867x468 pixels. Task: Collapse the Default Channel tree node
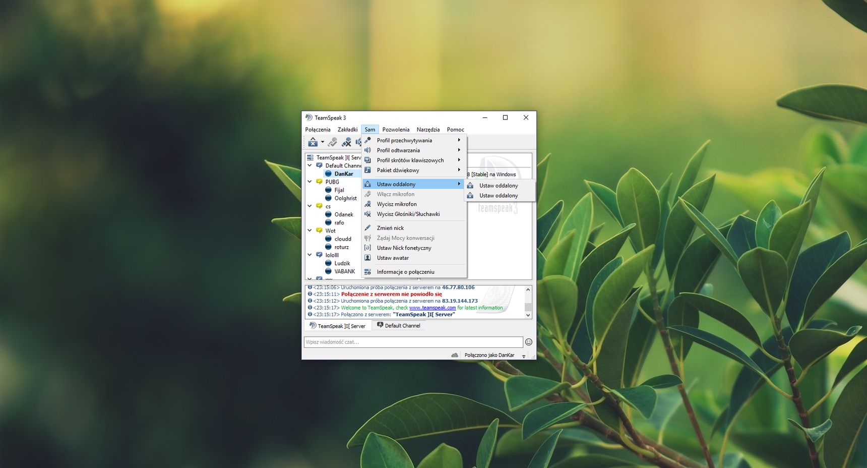tap(309, 165)
